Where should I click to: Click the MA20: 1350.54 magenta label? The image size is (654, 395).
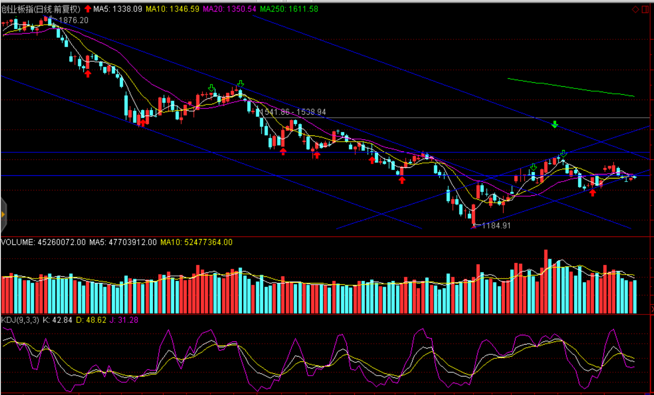point(229,9)
